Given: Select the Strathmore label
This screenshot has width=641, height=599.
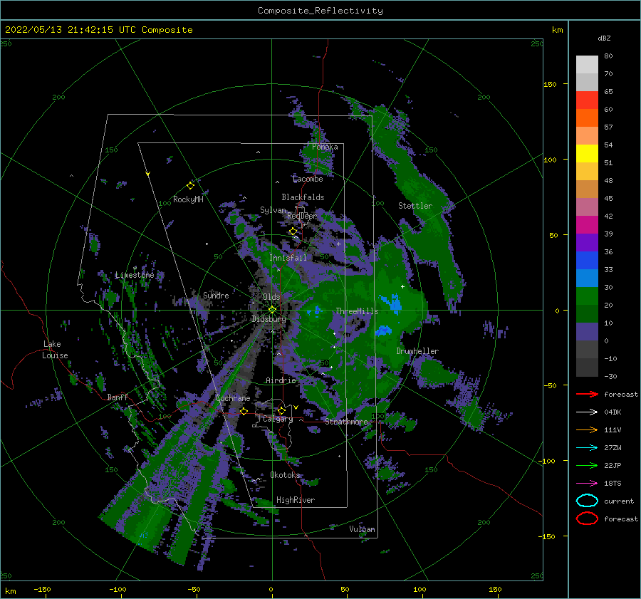Looking at the screenshot, I should tap(346, 422).
